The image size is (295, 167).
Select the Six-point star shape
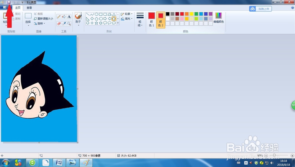click(101, 23)
